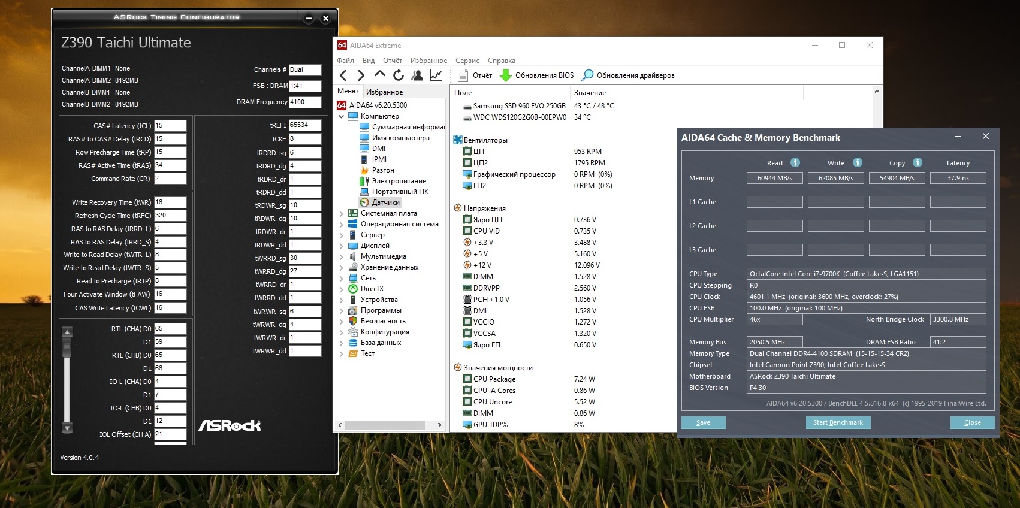Collapse the Компьютер tree node
The width and height of the screenshot is (1020, 508).
coord(342,116)
